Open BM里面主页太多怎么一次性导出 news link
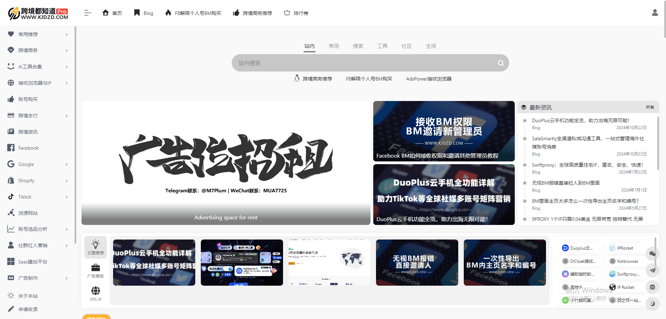This screenshot has width=666, height=319. point(585,201)
